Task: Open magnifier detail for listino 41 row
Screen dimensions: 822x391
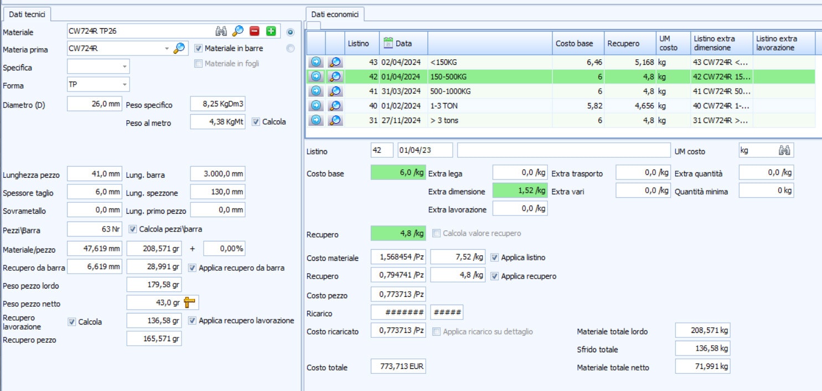Action: 335,91
